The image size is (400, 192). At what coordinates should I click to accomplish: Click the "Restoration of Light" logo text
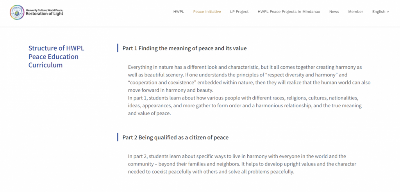coord(44,14)
